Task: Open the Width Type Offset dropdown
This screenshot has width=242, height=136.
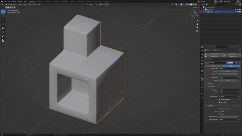Action: click(228, 69)
